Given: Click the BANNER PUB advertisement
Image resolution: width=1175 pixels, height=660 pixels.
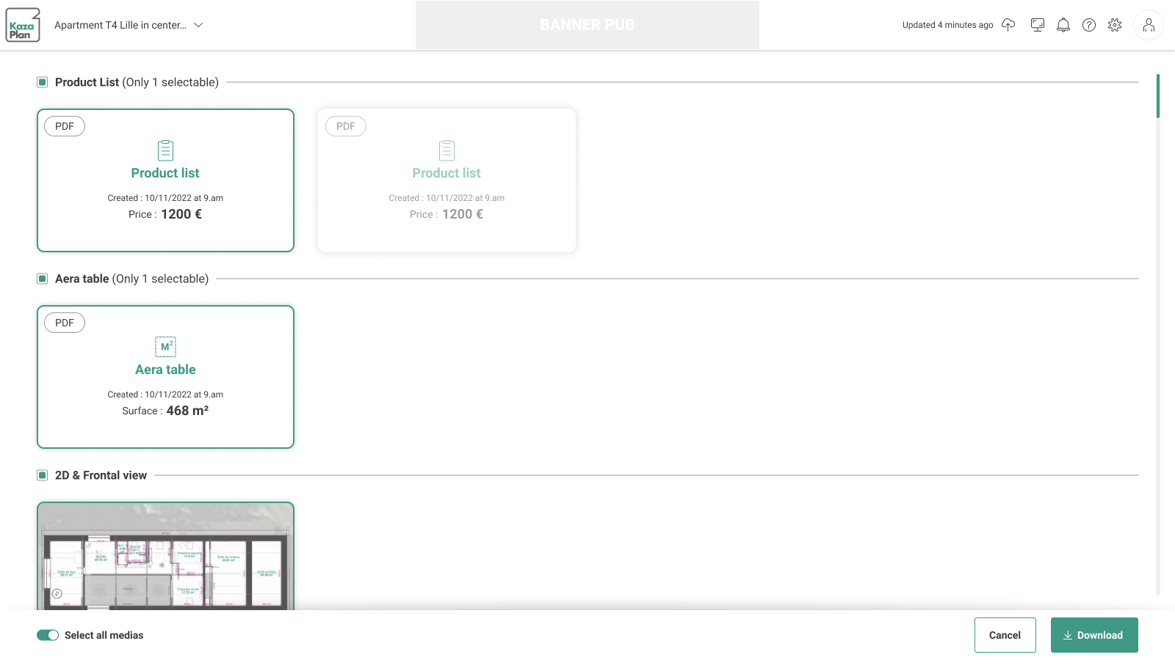Looking at the screenshot, I should tap(587, 25).
